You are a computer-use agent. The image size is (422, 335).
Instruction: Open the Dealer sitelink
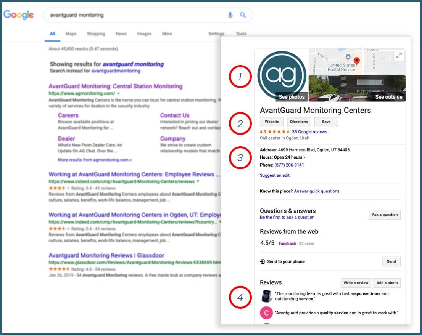tap(66, 138)
